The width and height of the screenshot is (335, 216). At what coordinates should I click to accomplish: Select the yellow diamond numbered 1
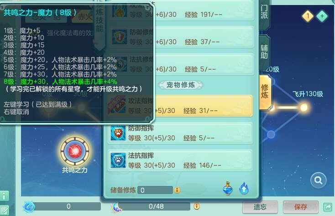point(308,16)
